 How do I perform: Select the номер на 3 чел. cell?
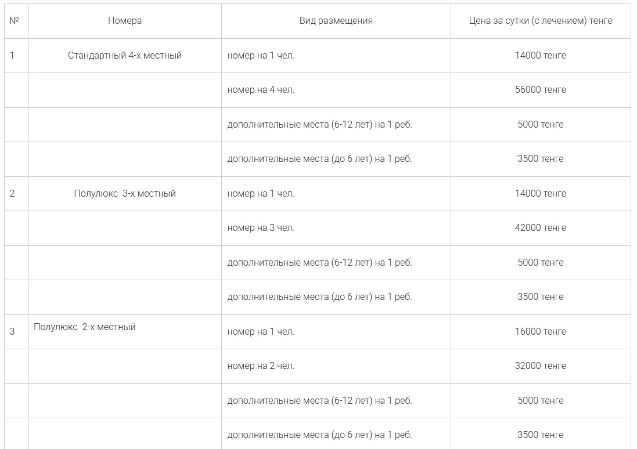pyautogui.click(x=336, y=228)
